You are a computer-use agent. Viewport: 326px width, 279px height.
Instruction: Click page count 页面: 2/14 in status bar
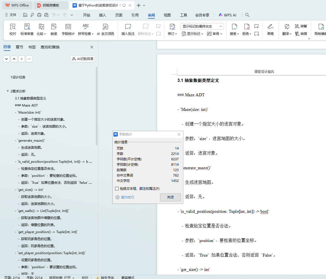(x=12, y=277)
